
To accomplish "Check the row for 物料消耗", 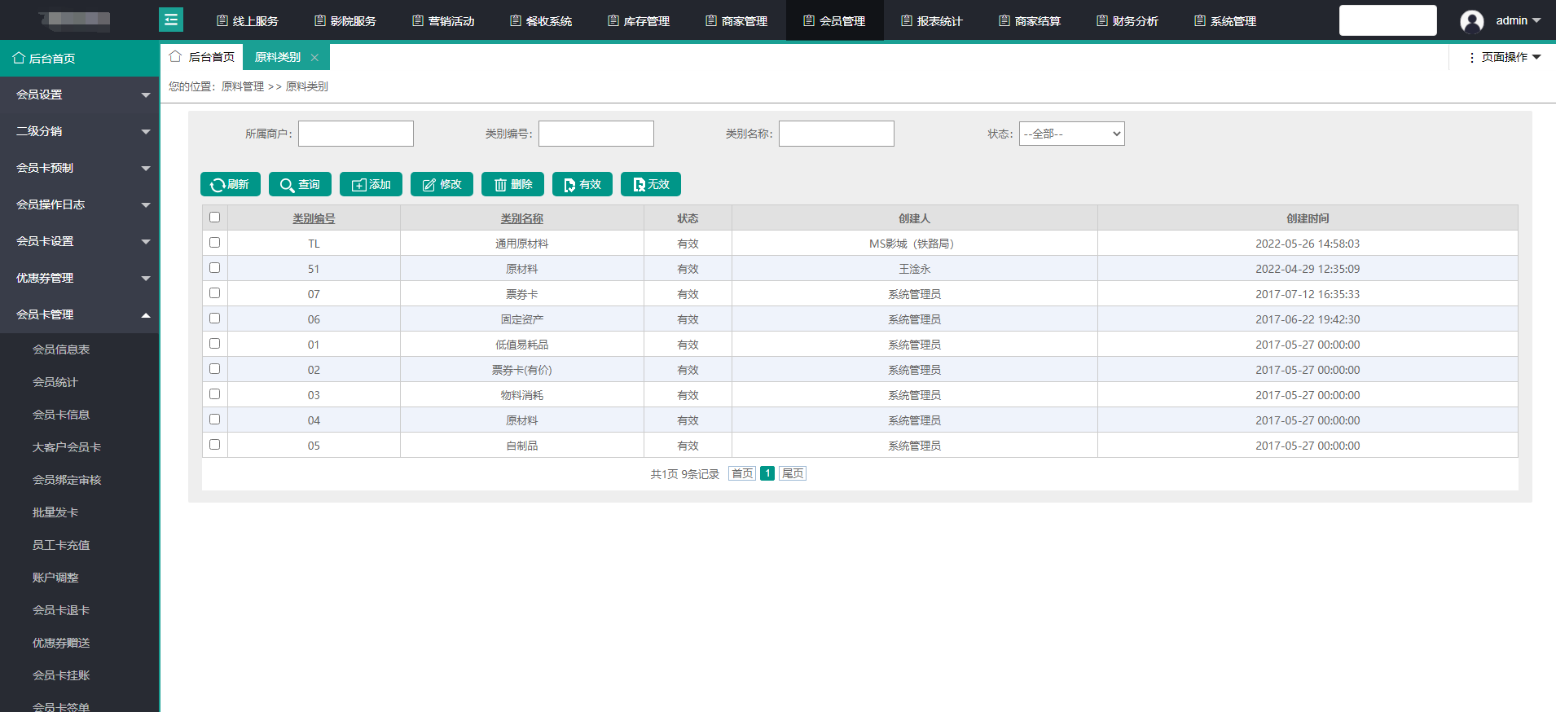I will [x=214, y=393].
